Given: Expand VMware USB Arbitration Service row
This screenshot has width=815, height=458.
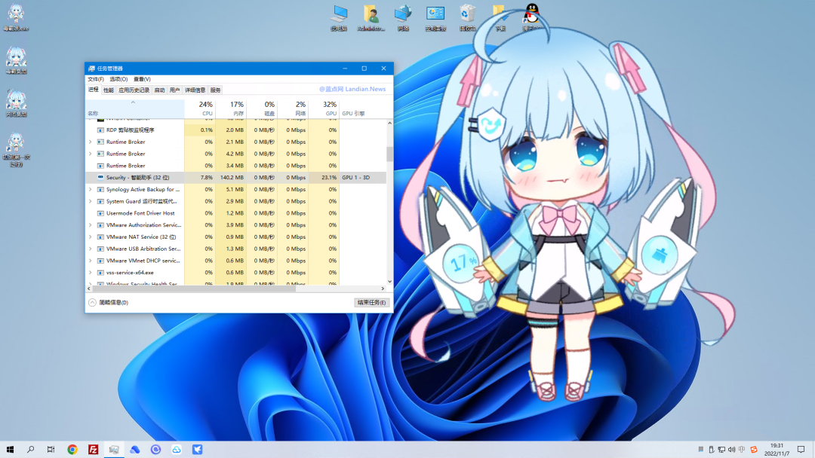Looking at the screenshot, I should [90, 249].
